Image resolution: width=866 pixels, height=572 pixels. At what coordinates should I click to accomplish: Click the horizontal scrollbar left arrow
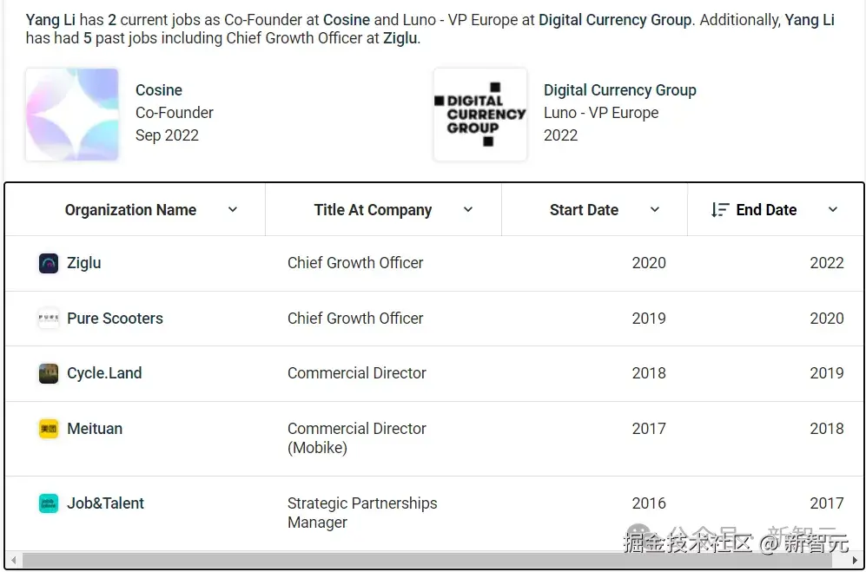(14, 561)
